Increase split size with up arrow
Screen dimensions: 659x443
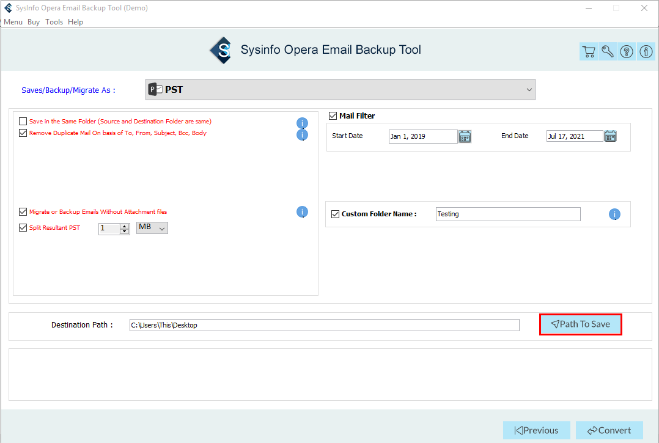(125, 225)
